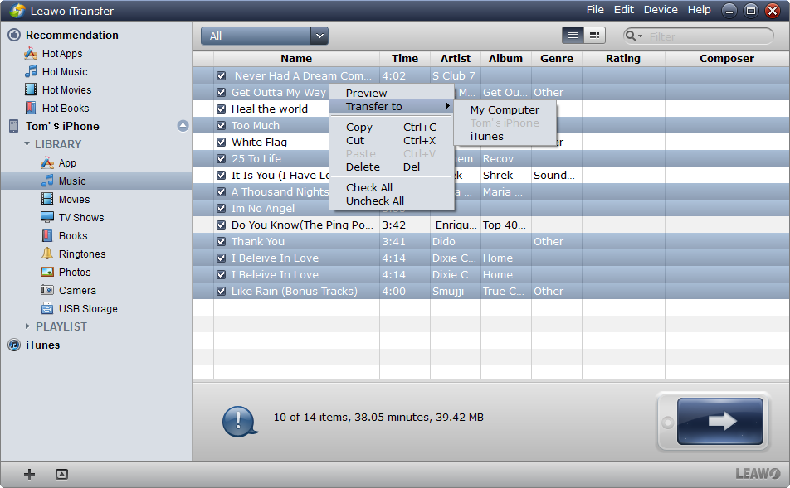The height and width of the screenshot is (488, 790).
Task: Click the info exclamation bubble icon
Action: [x=239, y=421]
